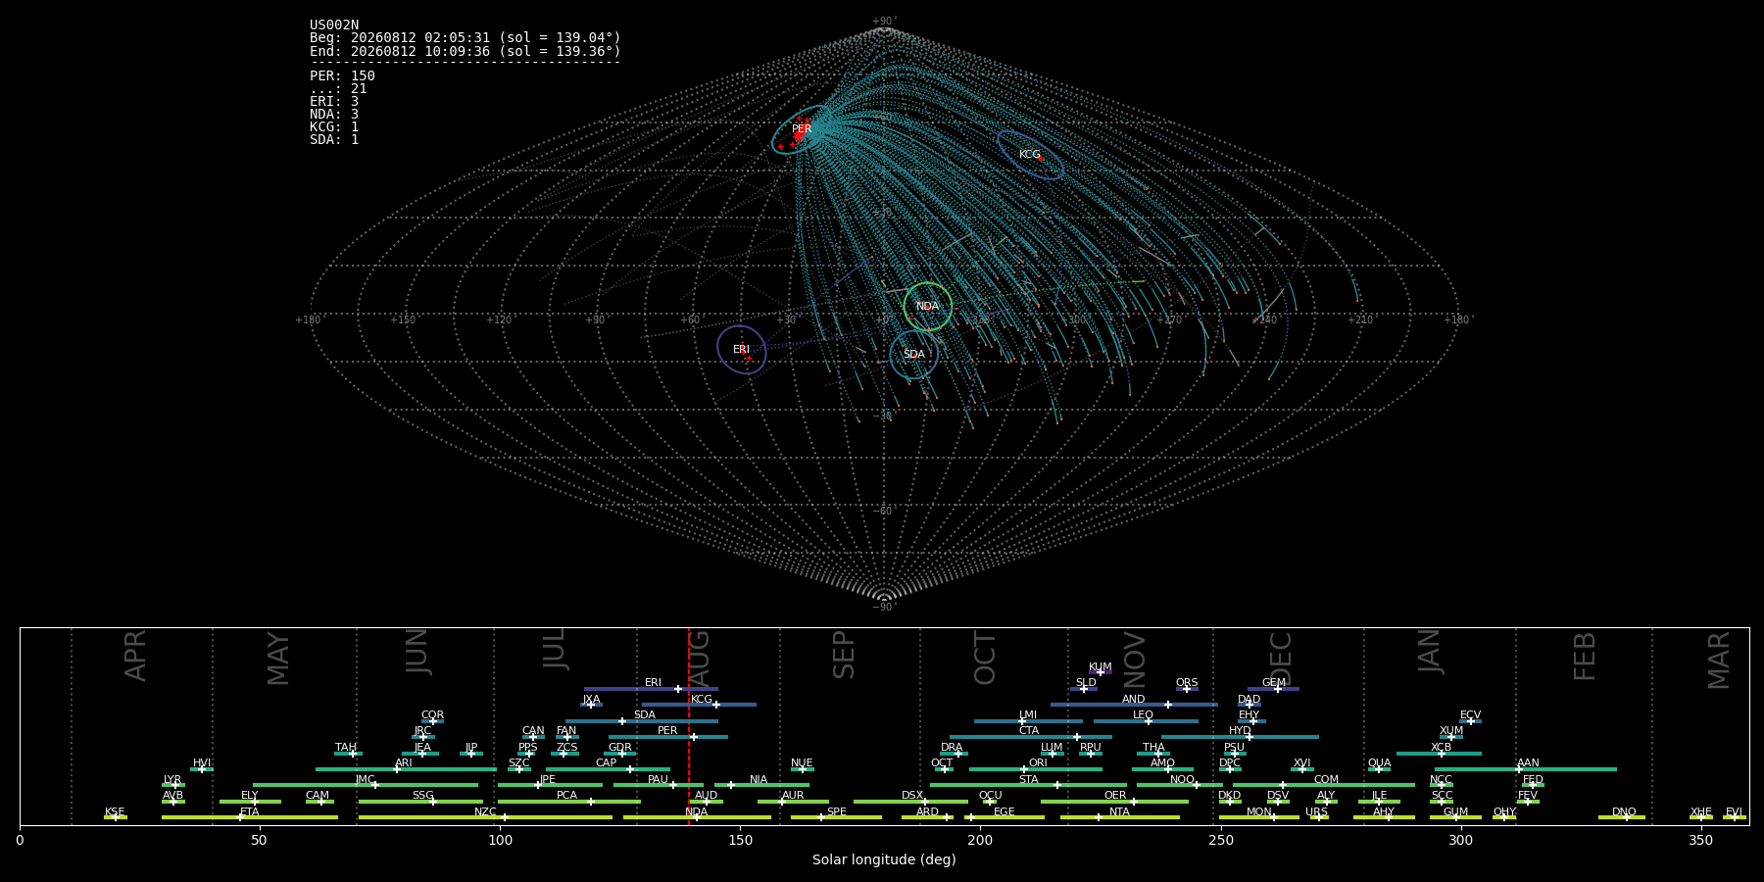This screenshot has width=1764, height=882.
Task: Click the AND shower bar in timeline
Action: pos(1134,705)
